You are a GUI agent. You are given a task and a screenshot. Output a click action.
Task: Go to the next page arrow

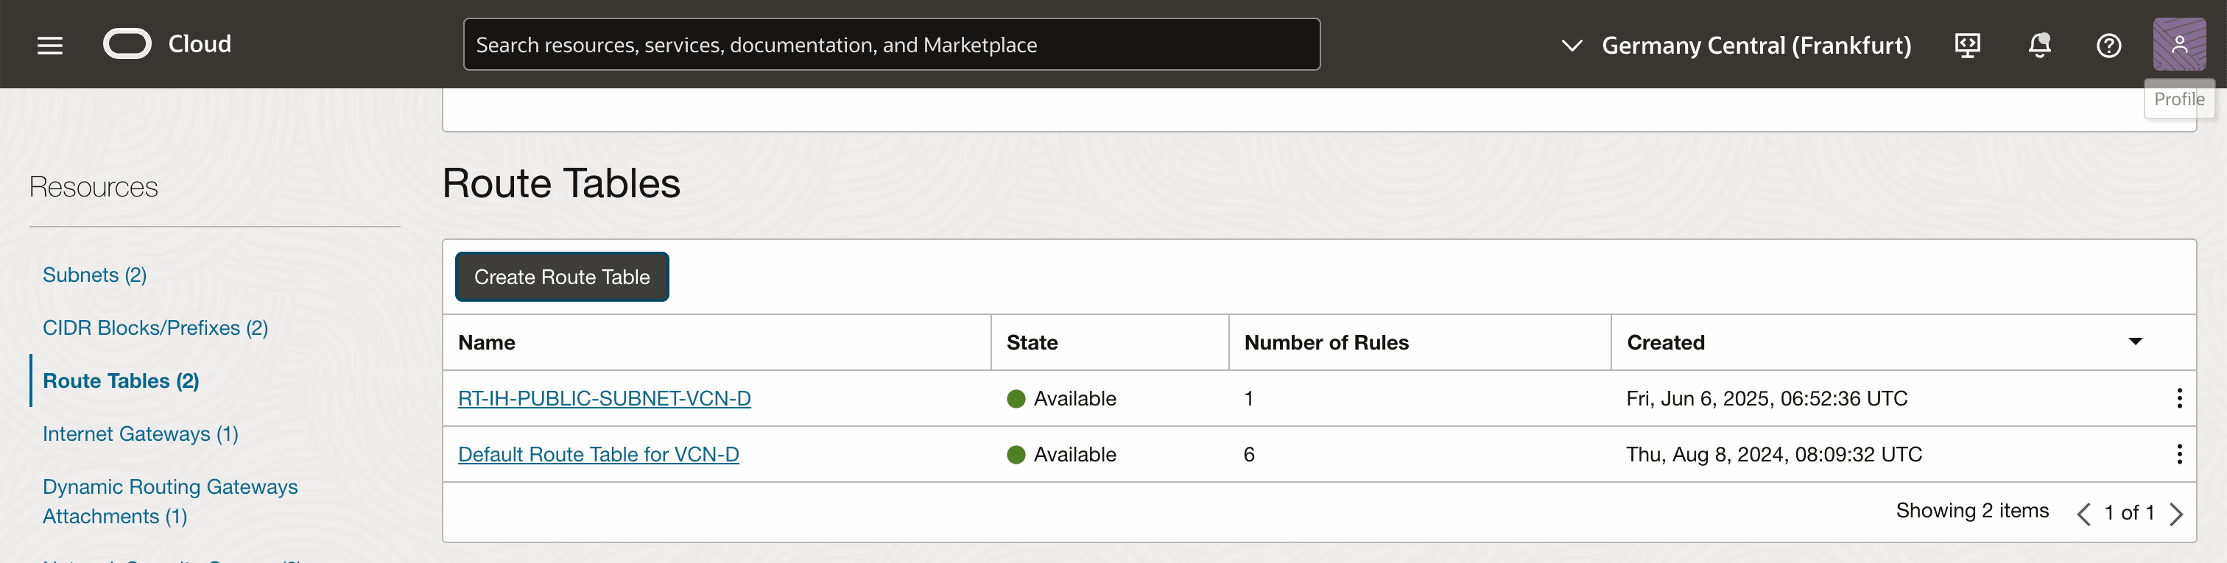[x=2175, y=514]
